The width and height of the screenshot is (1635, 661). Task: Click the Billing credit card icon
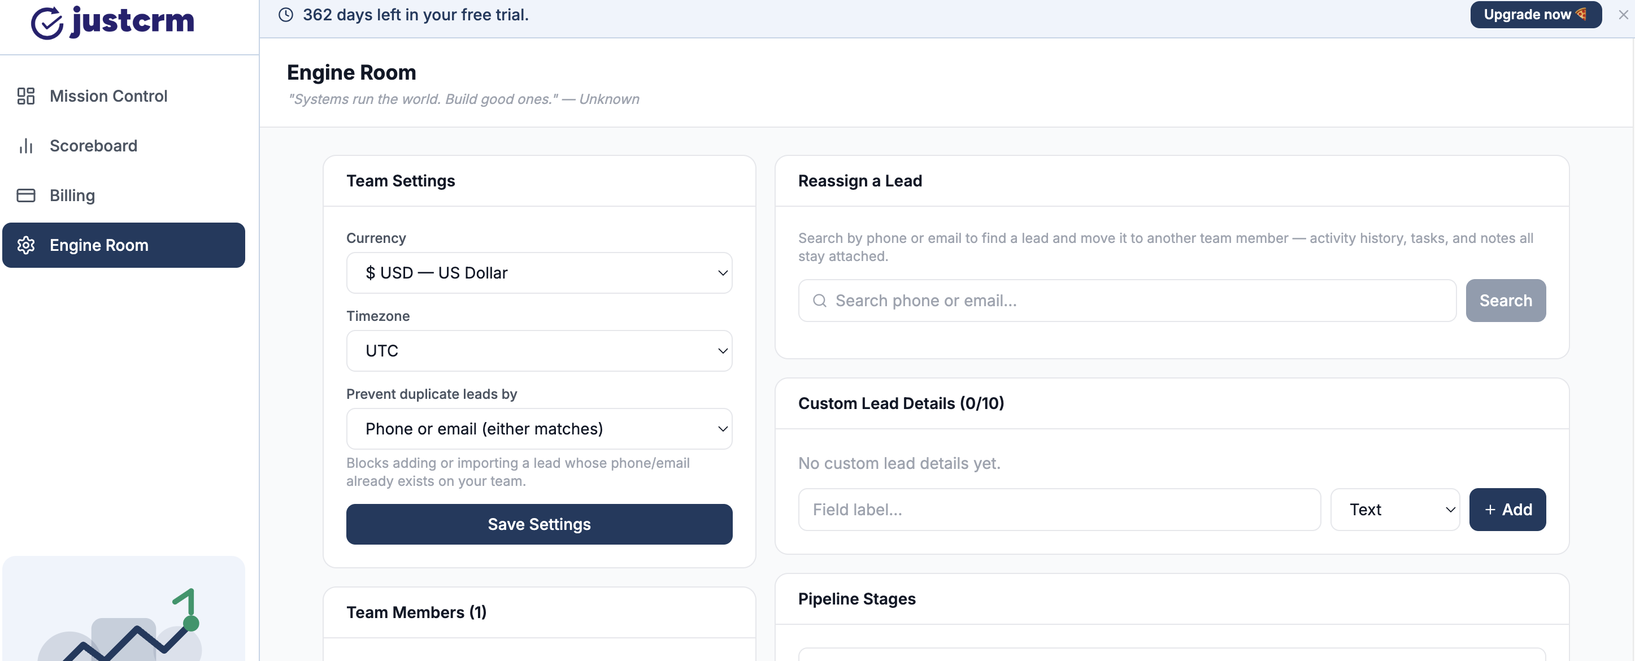[x=26, y=195]
